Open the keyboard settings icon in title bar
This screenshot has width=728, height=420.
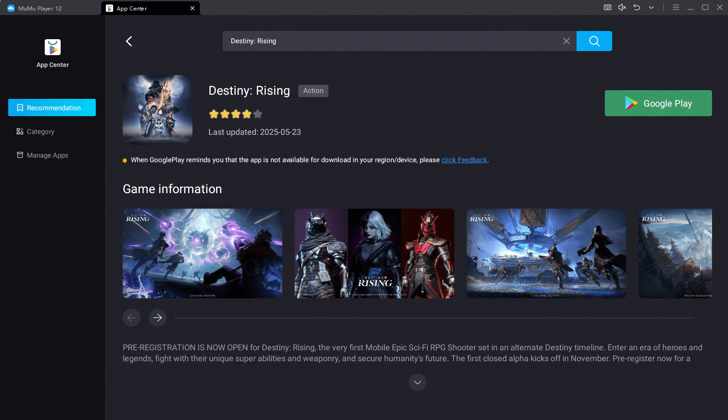click(x=608, y=7)
